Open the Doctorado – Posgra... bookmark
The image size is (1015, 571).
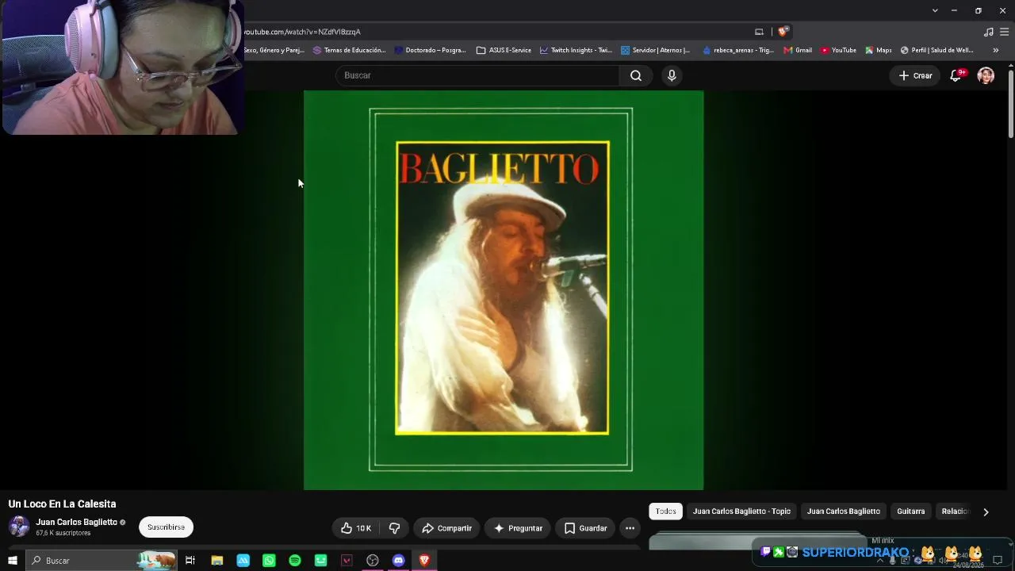431,50
